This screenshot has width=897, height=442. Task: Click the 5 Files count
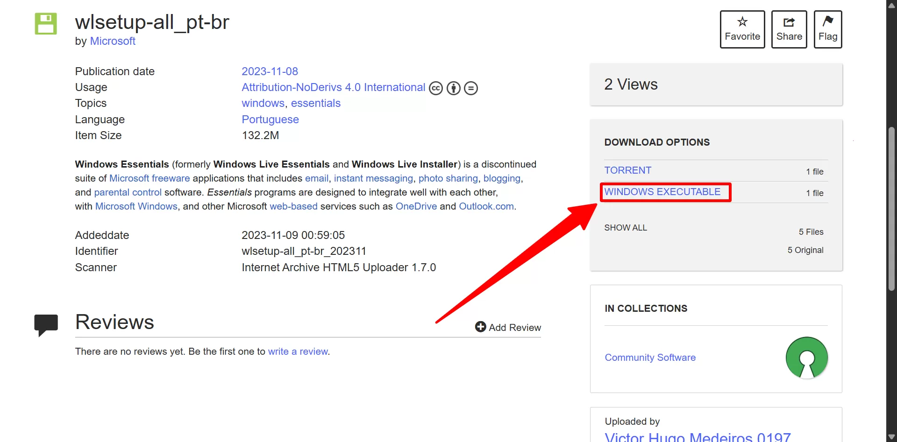[x=811, y=232]
